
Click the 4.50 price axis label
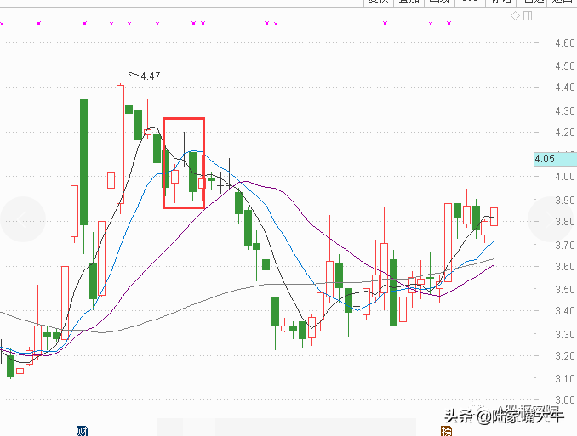[x=564, y=66]
